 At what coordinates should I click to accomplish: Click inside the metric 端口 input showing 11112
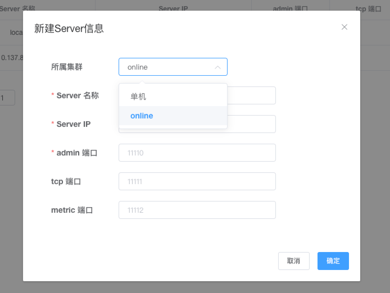(197, 210)
